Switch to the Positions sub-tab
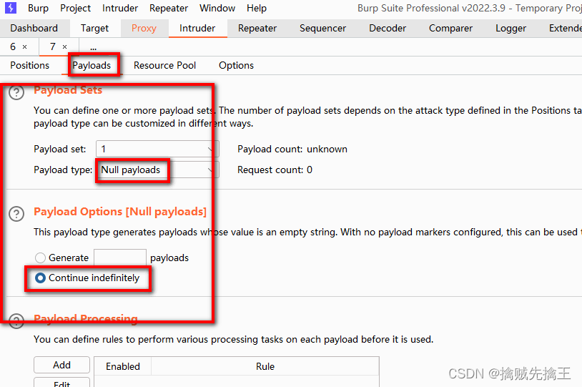The width and height of the screenshot is (582, 387). [30, 65]
